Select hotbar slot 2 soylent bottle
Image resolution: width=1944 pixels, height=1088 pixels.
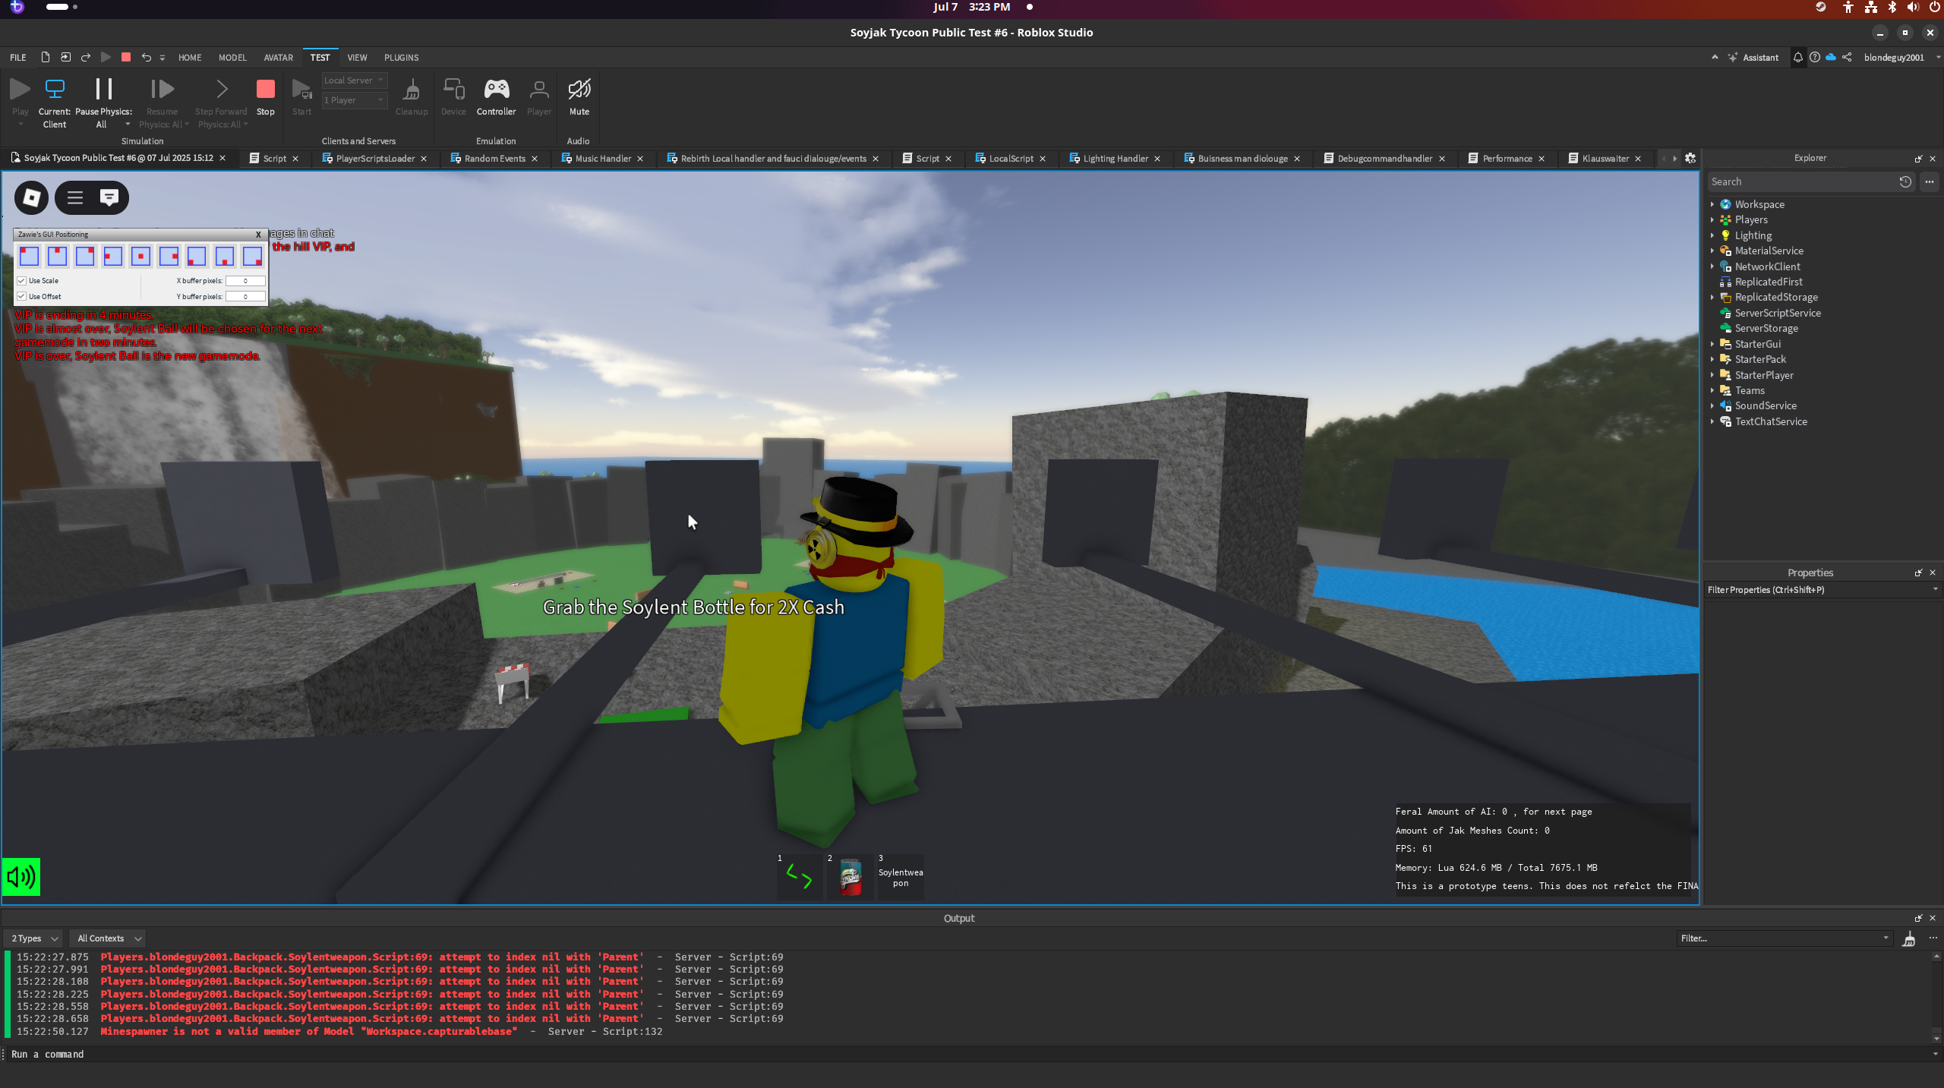click(850, 877)
